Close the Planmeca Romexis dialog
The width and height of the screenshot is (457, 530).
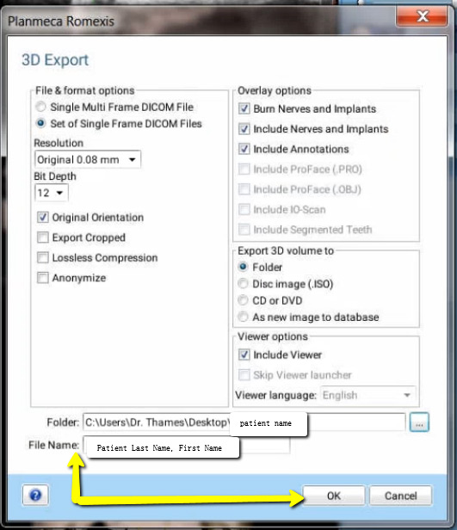click(423, 15)
